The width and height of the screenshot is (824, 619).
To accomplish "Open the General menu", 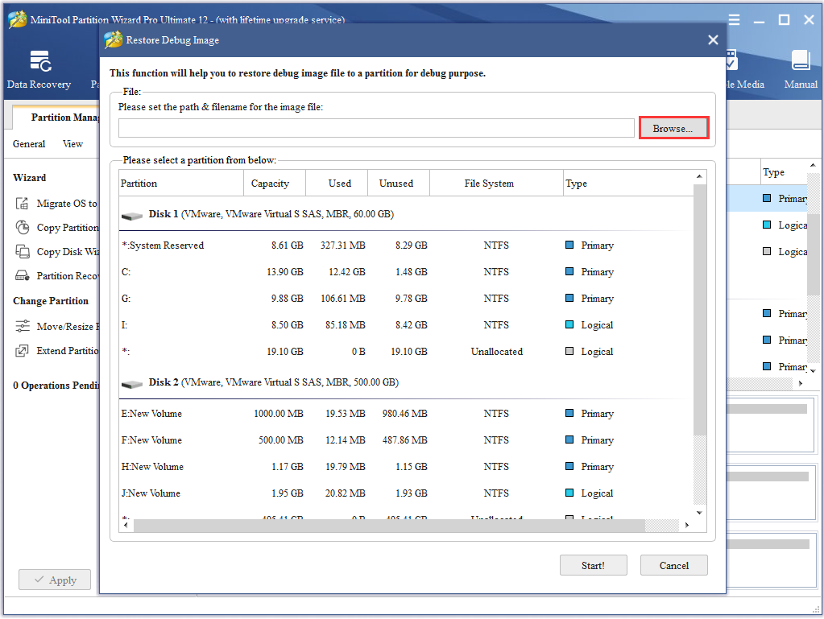I will (29, 144).
